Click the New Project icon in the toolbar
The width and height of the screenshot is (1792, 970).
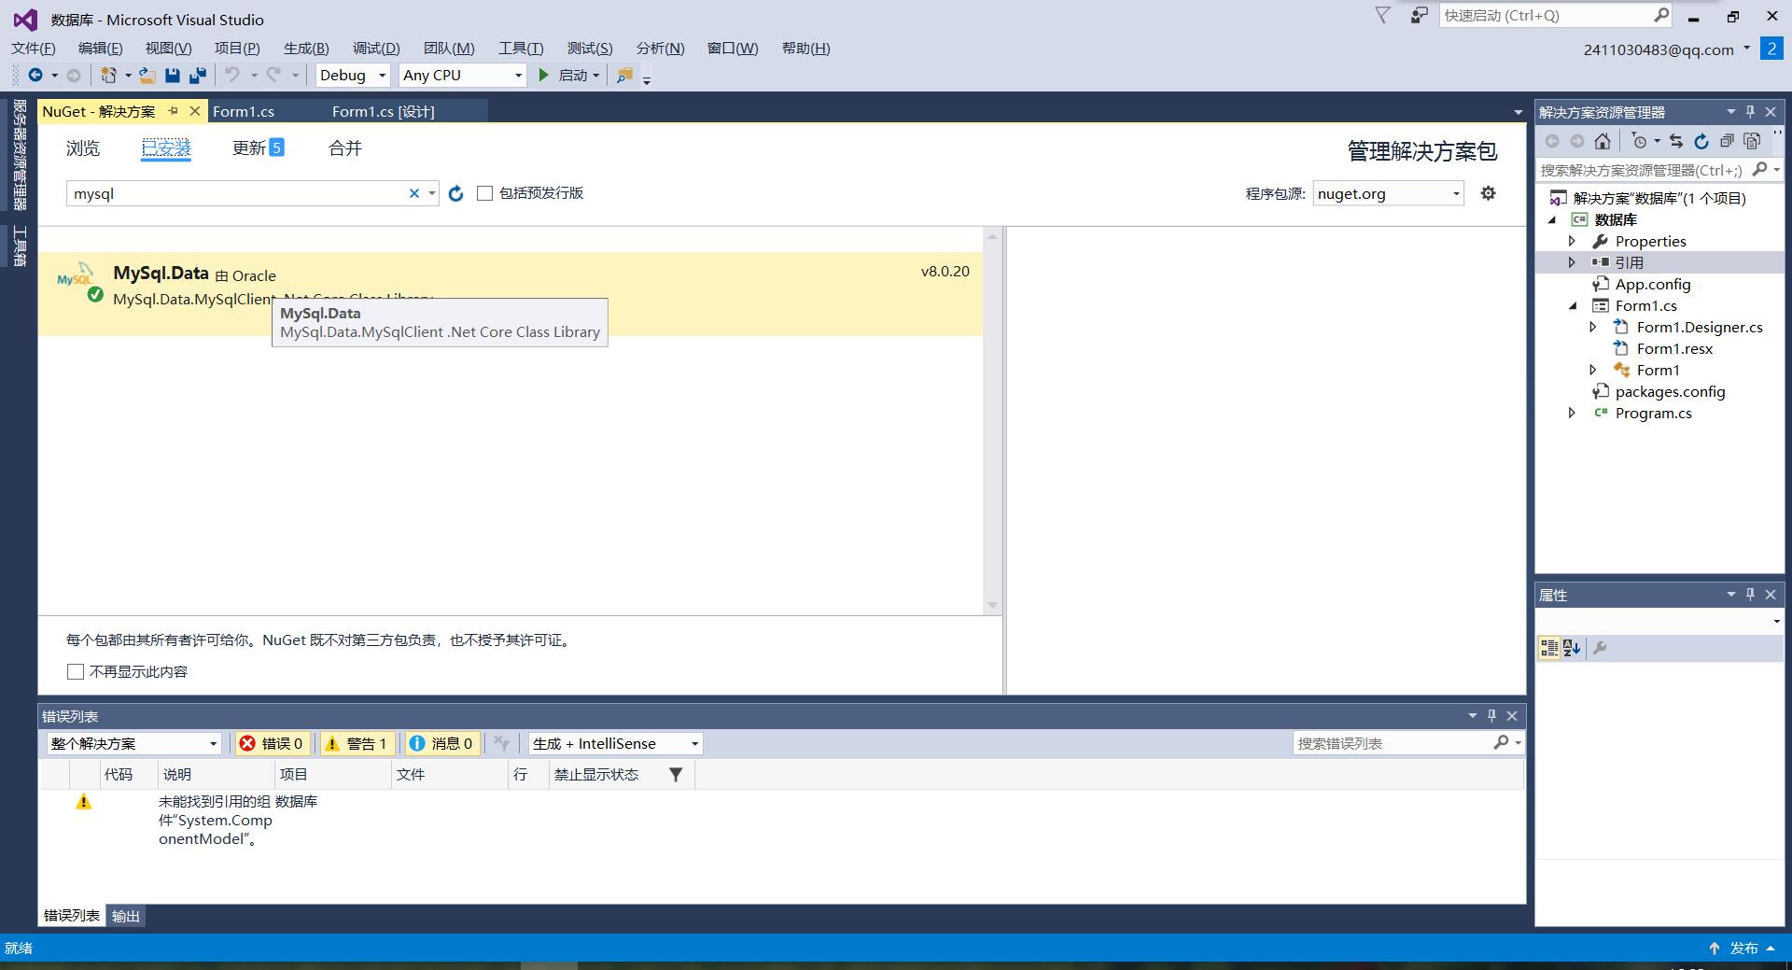(x=109, y=75)
